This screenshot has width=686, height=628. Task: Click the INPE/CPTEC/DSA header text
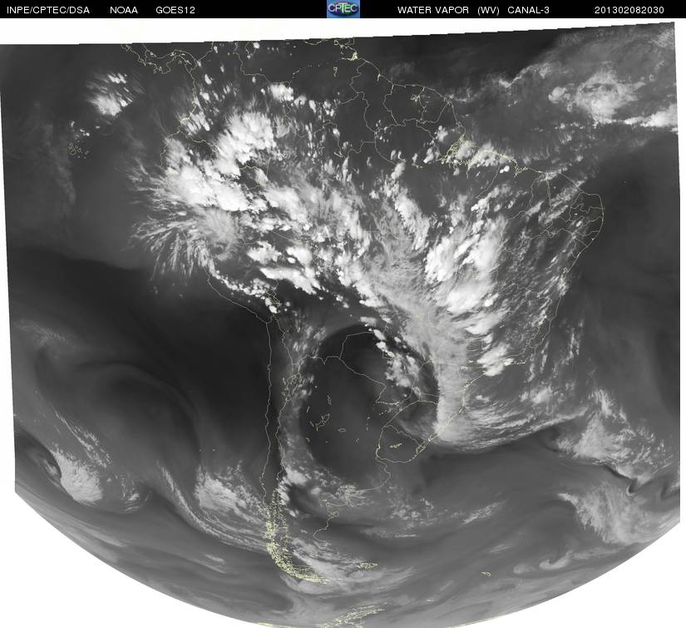pyautogui.click(x=48, y=10)
